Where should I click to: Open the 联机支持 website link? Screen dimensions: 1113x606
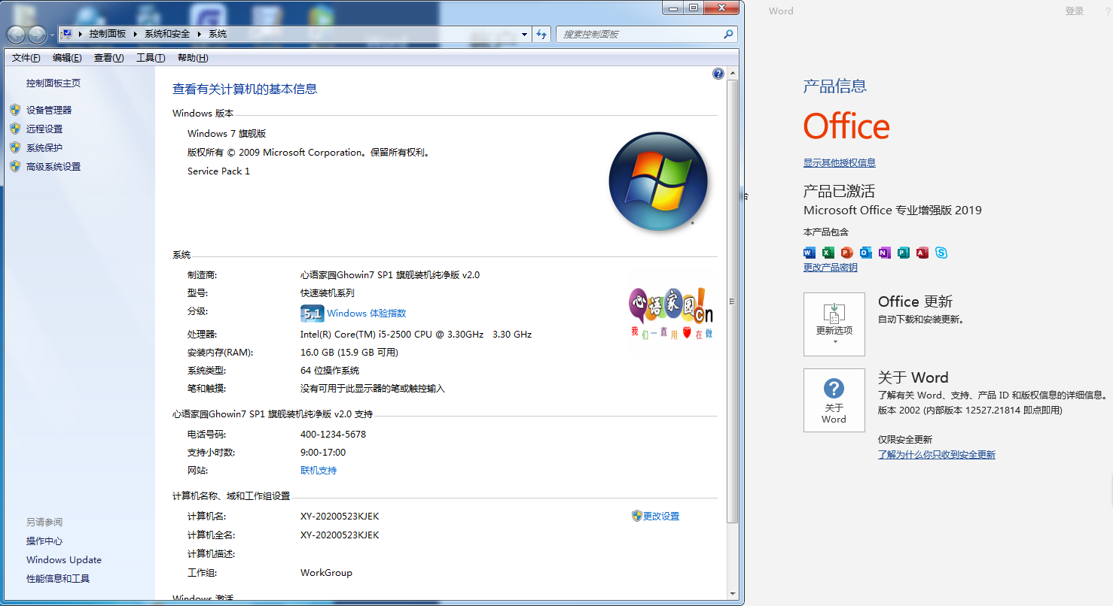tap(319, 471)
